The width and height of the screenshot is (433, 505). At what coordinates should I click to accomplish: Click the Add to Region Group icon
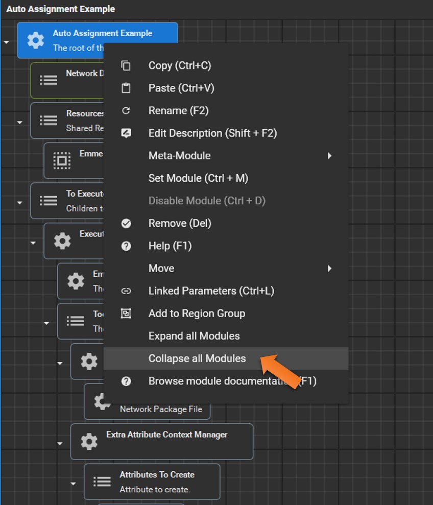[126, 314]
